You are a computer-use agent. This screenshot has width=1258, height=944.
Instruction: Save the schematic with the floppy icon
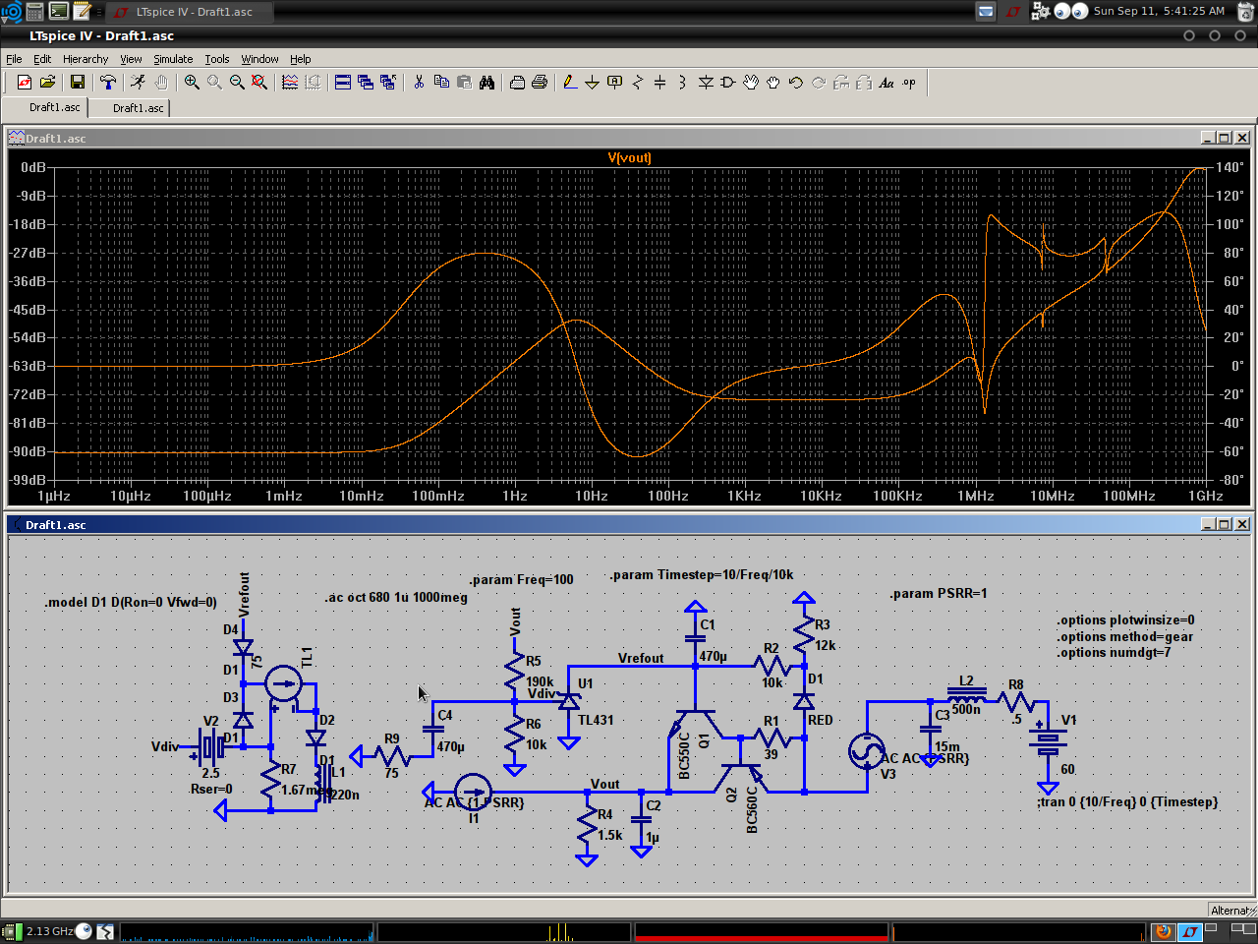pos(78,83)
